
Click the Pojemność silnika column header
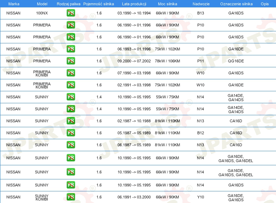point(98,4)
